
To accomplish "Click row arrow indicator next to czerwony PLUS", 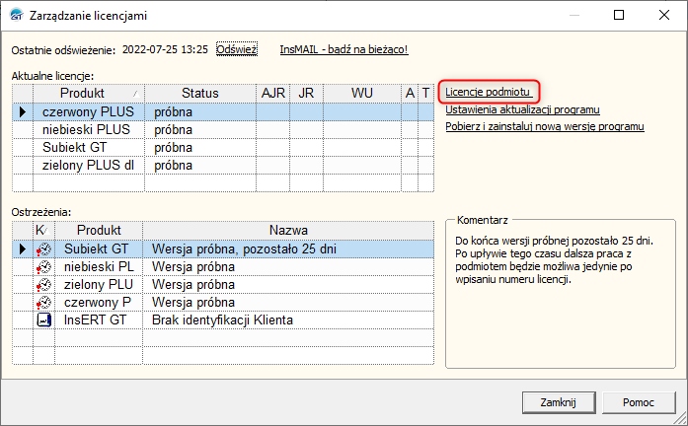I will point(23,112).
